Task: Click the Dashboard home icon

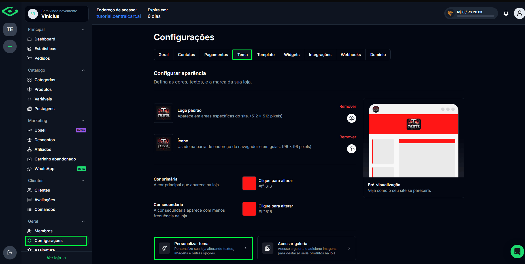Action: pos(29,39)
